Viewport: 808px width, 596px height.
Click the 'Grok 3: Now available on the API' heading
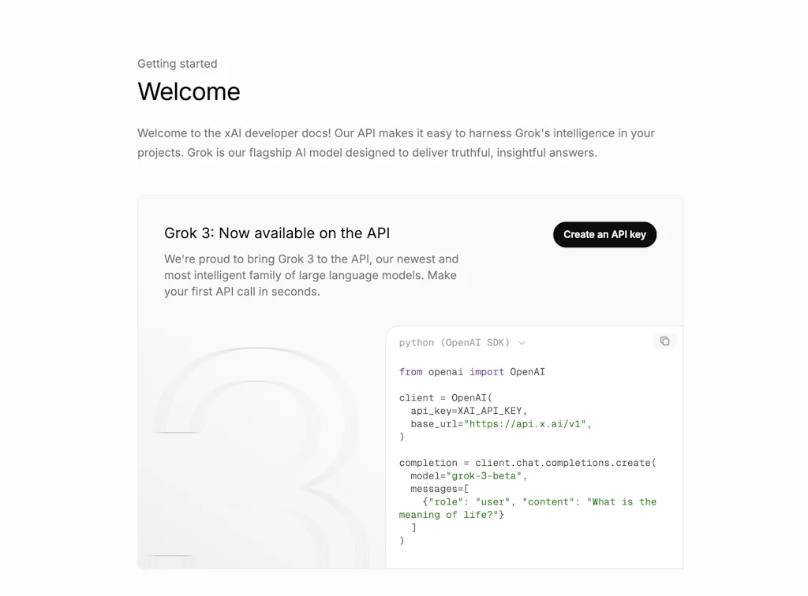[277, 233]
